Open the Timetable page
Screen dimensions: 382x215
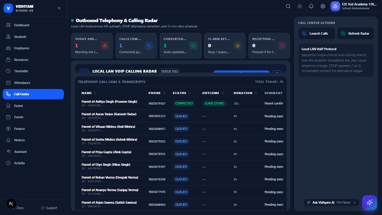click(33, 71)
